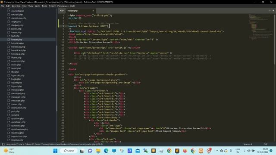
Task: Open like.php from the sidebar
Action: (x=15, y=72)
